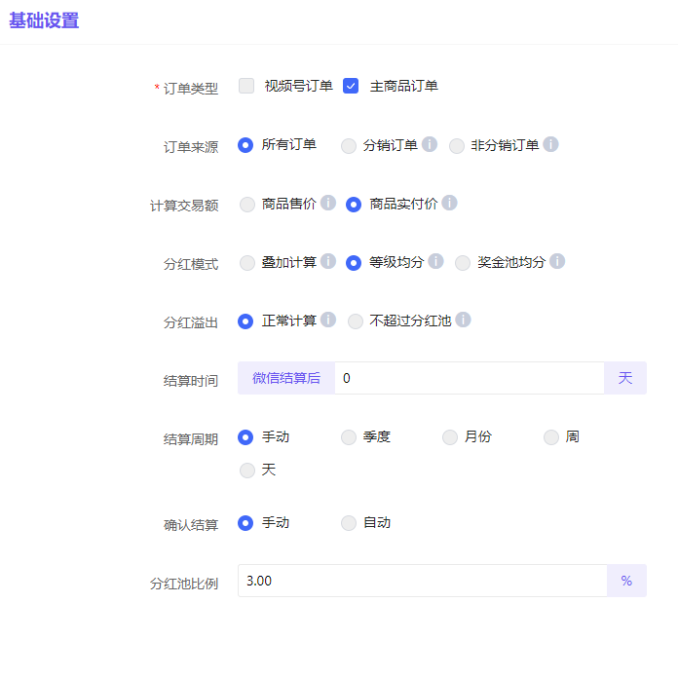Click the 结算周期 field label

tap(191, 439)
